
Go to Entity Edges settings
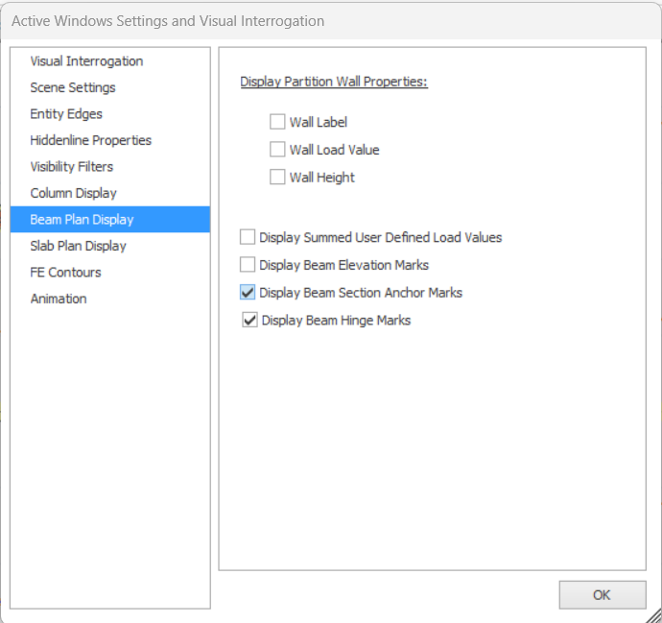(x=66, y=114)
